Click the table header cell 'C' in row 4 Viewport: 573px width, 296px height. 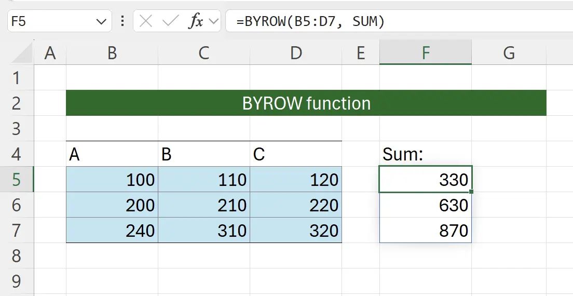[x=296, y=154]
